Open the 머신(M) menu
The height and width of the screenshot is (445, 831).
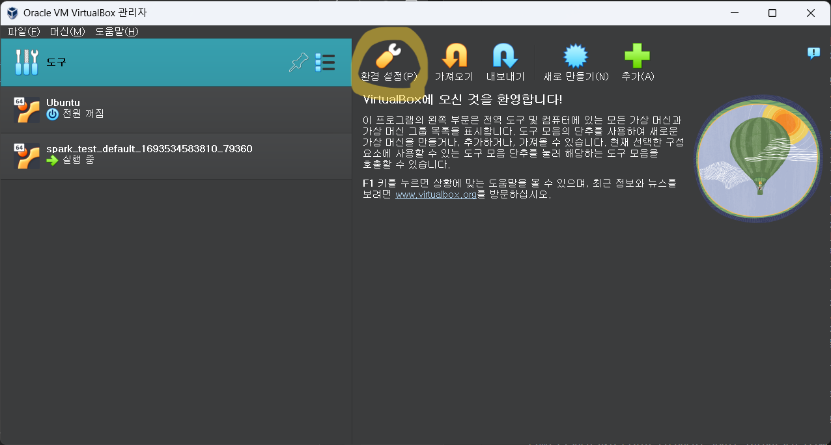coord(68,31)
